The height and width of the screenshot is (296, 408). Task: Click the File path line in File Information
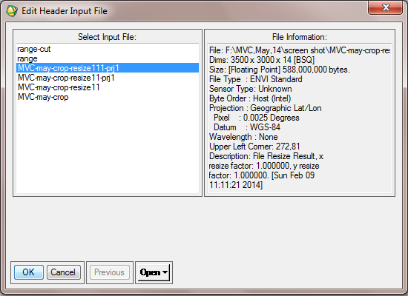[x=300, y=50]
